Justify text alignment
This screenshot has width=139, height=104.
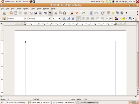[x=92, y=19]
